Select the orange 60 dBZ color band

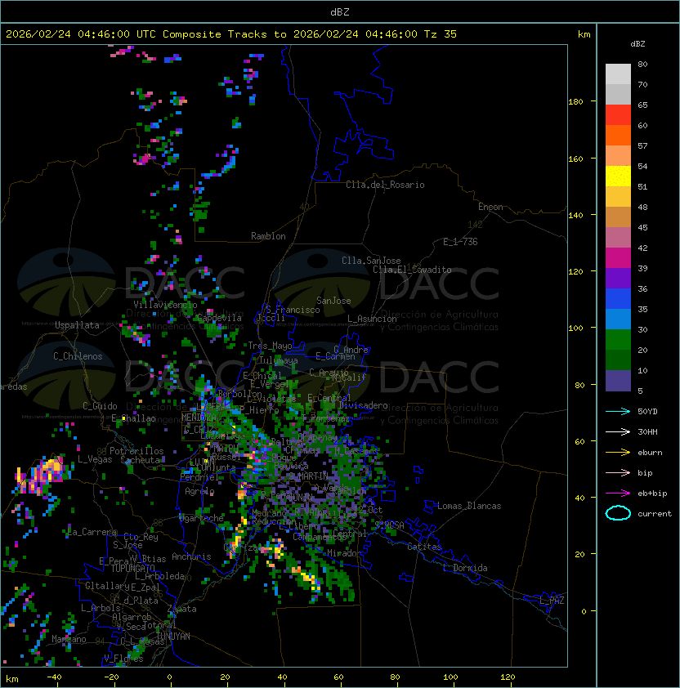point(618,135)
